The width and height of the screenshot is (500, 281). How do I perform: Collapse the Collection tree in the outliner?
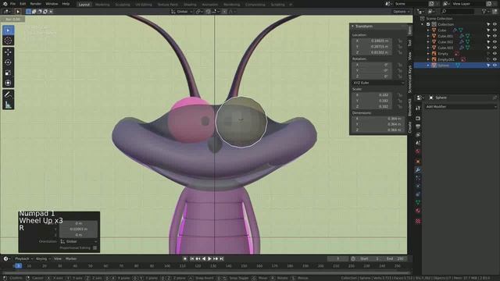(x=423, y=24)
